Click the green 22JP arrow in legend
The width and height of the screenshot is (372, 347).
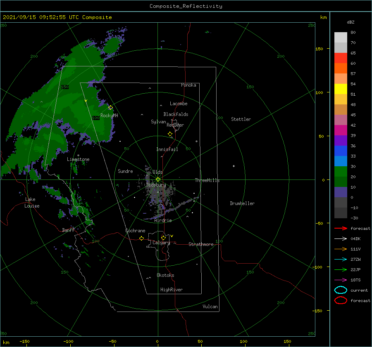tap(341, 269)
